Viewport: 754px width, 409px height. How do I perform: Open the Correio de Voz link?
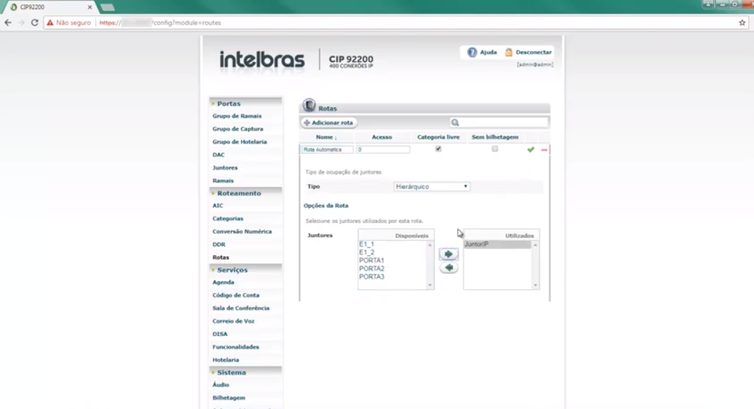[x=233, y=321]
